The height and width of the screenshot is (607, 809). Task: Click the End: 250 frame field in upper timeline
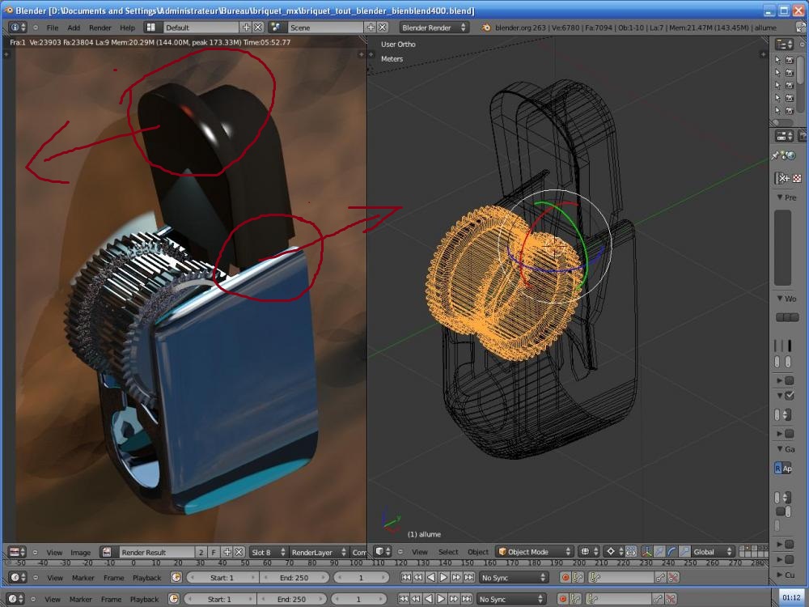(x=293, y=578)
